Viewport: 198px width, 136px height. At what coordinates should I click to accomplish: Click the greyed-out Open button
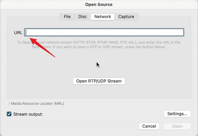[177, 126]
